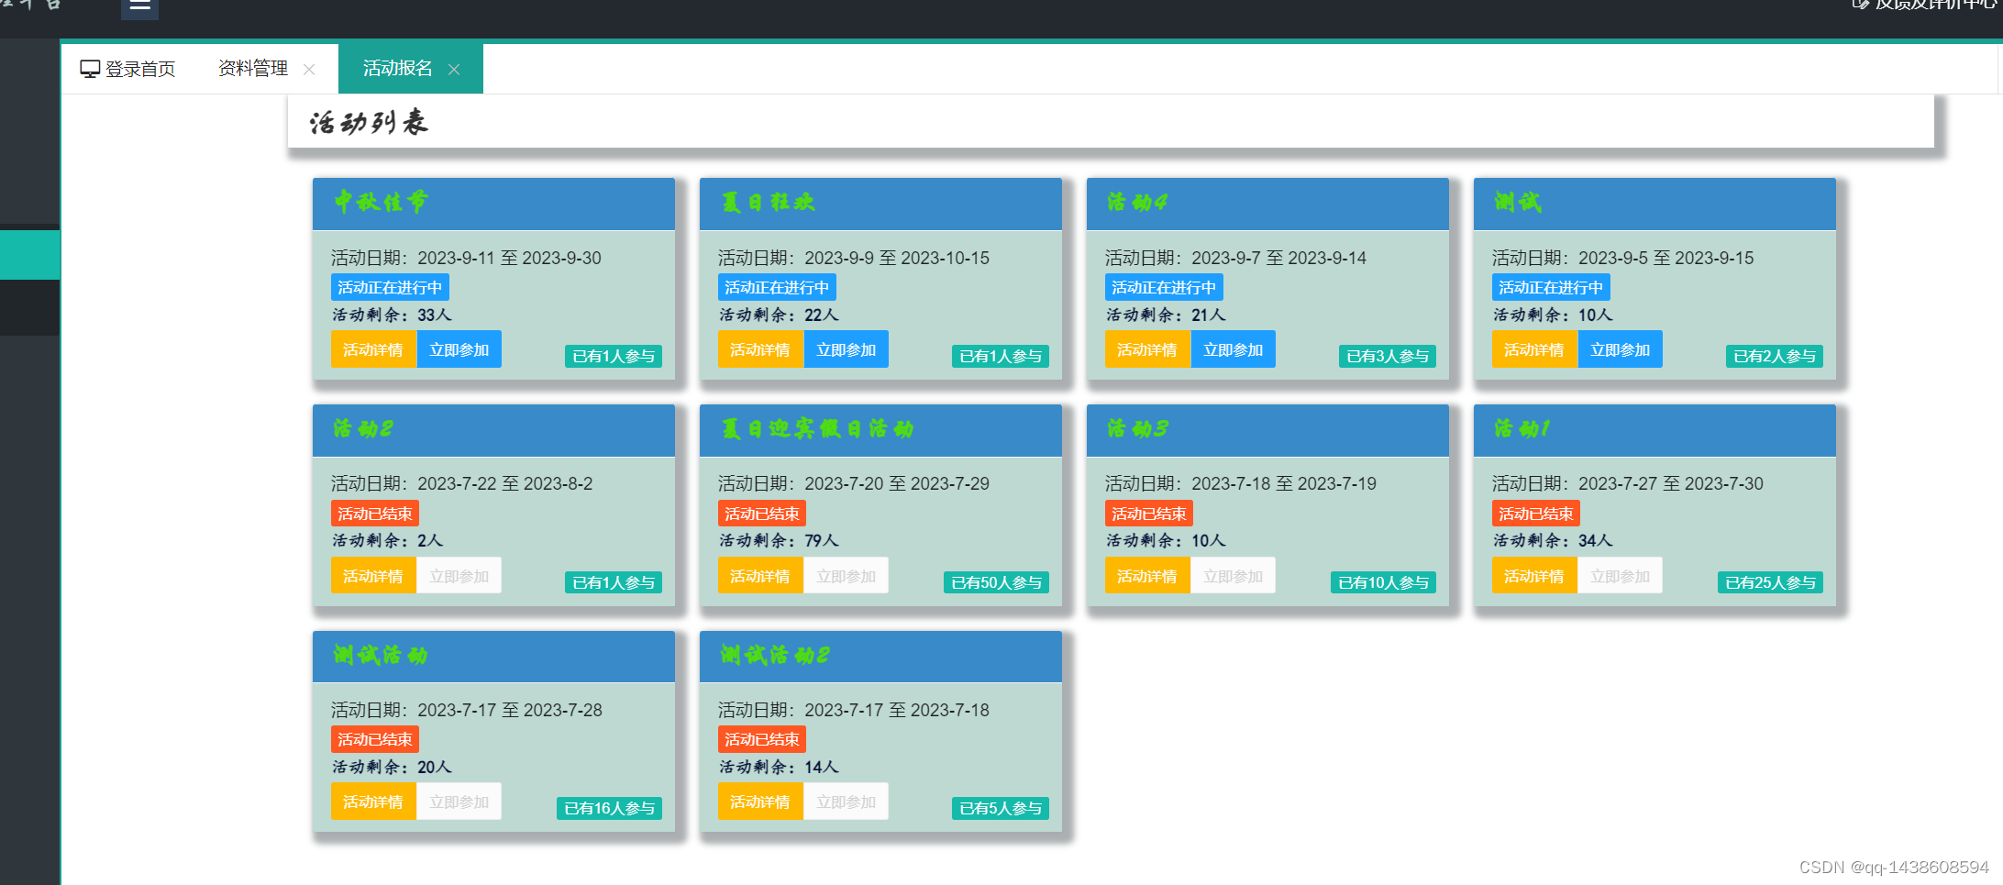The height and width of the screenshot is (885, 2003).
Task: Click 立即参加 for 夏日狂欢
Action: (x=847, y=349)
